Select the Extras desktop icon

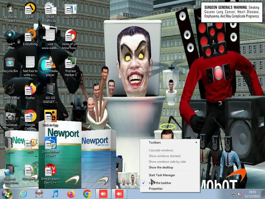tap(10, 145)
